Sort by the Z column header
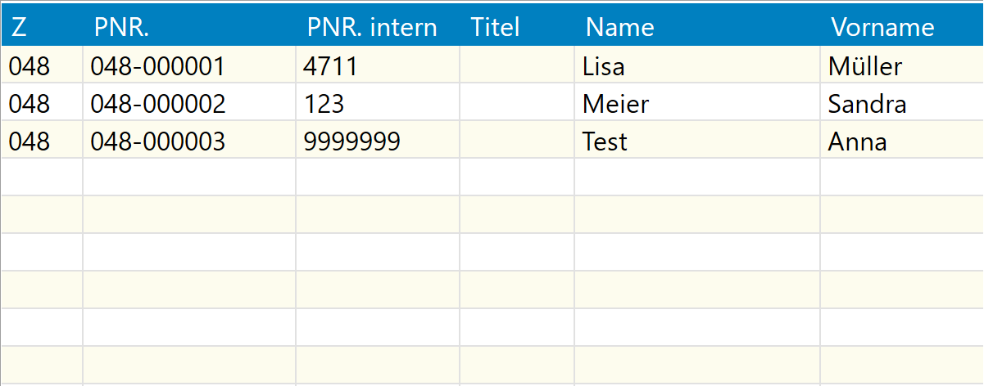Image resolution: width=984 pixels, height=386 pixels. tap(42, 27)
